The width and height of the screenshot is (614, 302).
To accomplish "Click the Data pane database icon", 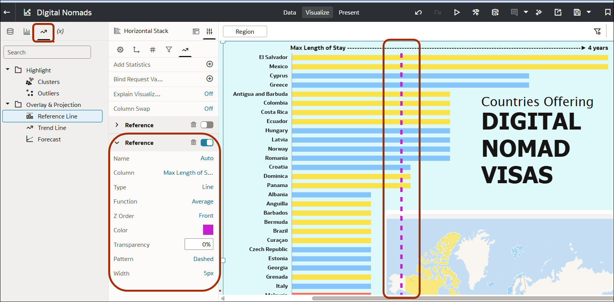I will pos(10,31).
